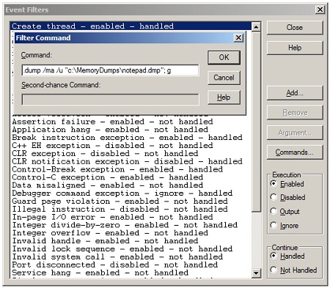Select 'Create thread - enabled - handled' row
330x288 pixels.
click(x=131, y=26)
